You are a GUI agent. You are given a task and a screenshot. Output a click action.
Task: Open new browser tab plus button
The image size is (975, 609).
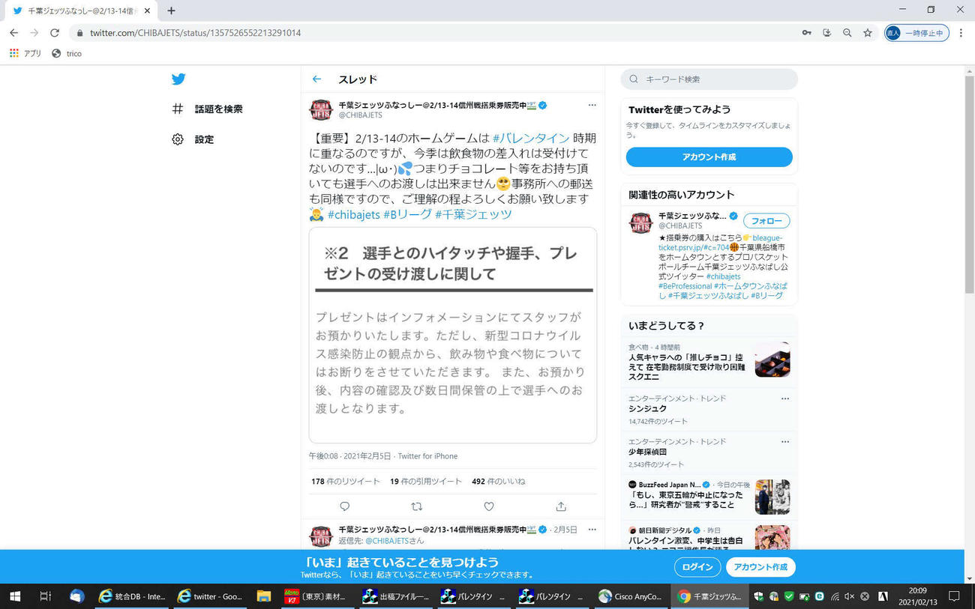pos(171,10)
